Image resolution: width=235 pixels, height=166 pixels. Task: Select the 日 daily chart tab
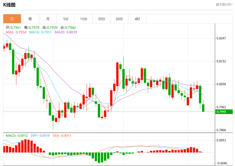(12, 19)
